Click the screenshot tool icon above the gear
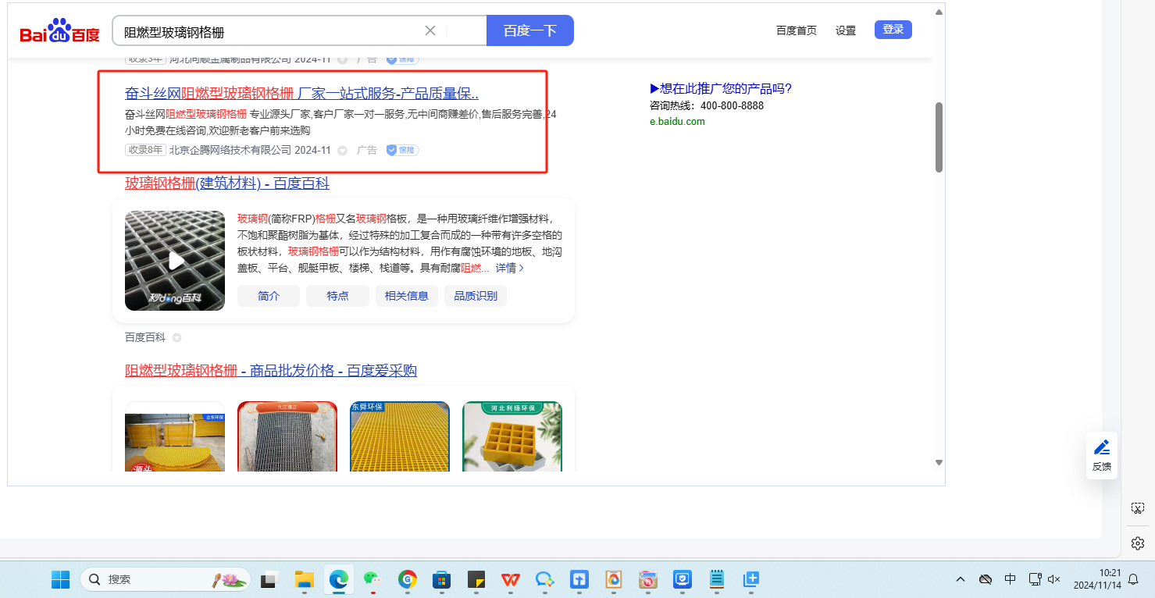This screenshot has height=598, width=1155. point(1138,508)
